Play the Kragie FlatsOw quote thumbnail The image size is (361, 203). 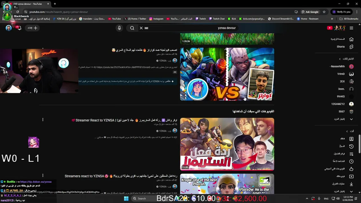pos(227,184)
